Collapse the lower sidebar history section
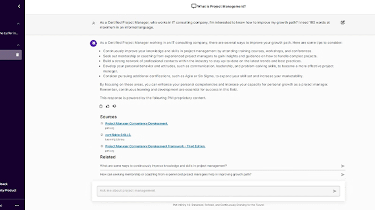Image resolution: width=375 pixels, height=210 pixels. click(x=18, y=45)
